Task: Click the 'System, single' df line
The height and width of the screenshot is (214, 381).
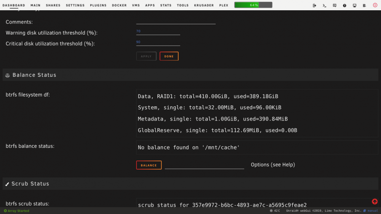Action: (x=210, y=108)
